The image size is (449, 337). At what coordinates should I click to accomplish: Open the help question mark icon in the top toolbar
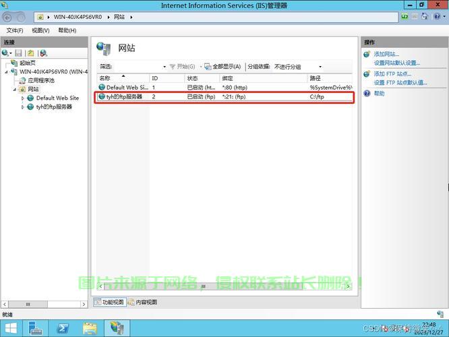click(437, 17)
